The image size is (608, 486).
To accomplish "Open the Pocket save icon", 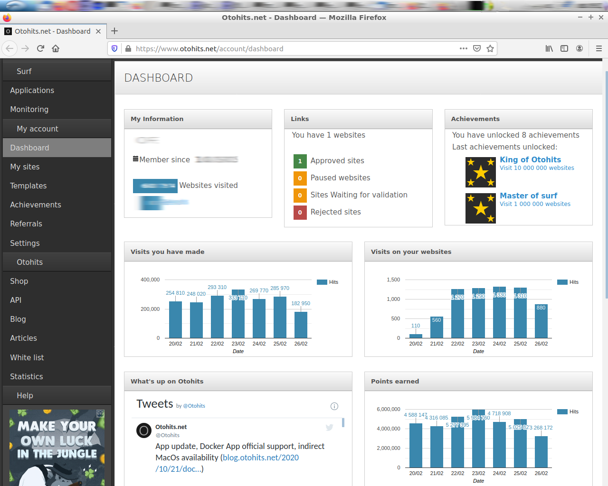I will coord(477,48).
